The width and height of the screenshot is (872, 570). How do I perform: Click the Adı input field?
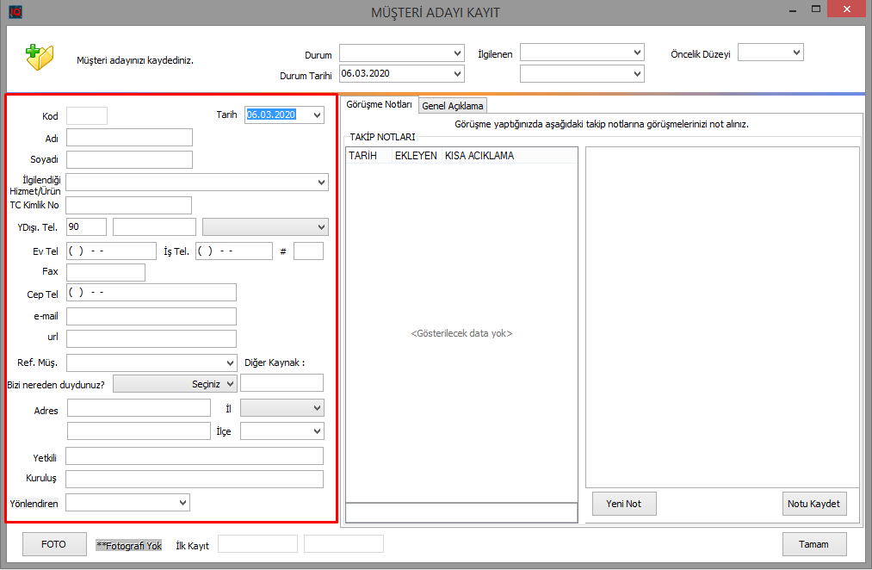click(x=129, y=138)
